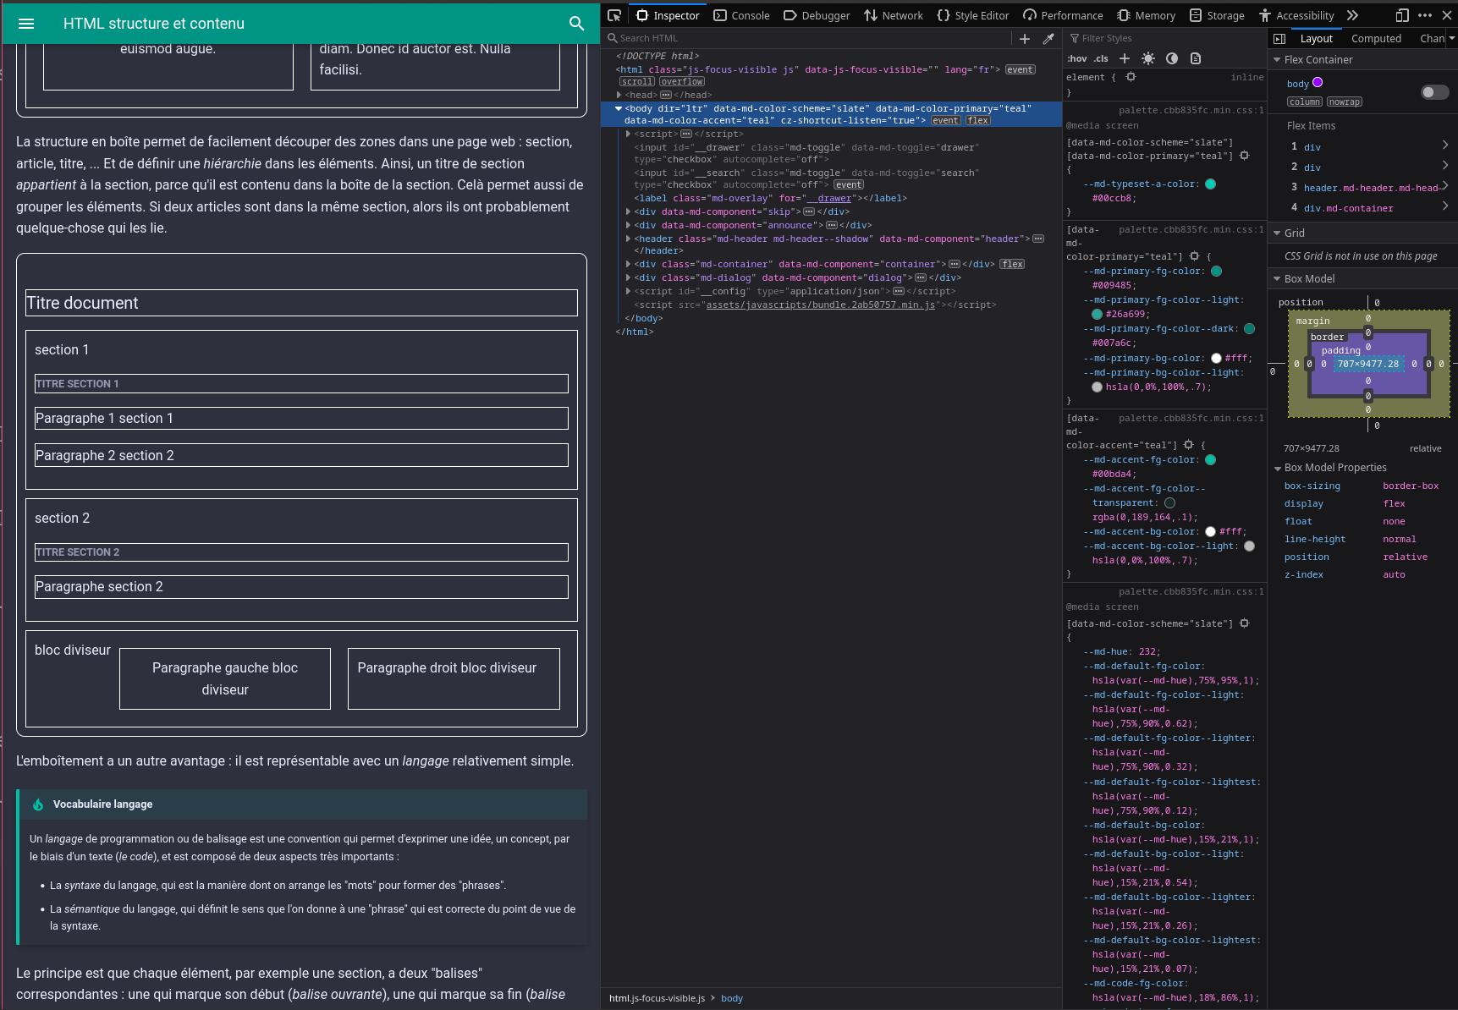Select body in the breadcrumb bar
The width and height of the screenshot is (1458, 1010).
pos(732,998)
